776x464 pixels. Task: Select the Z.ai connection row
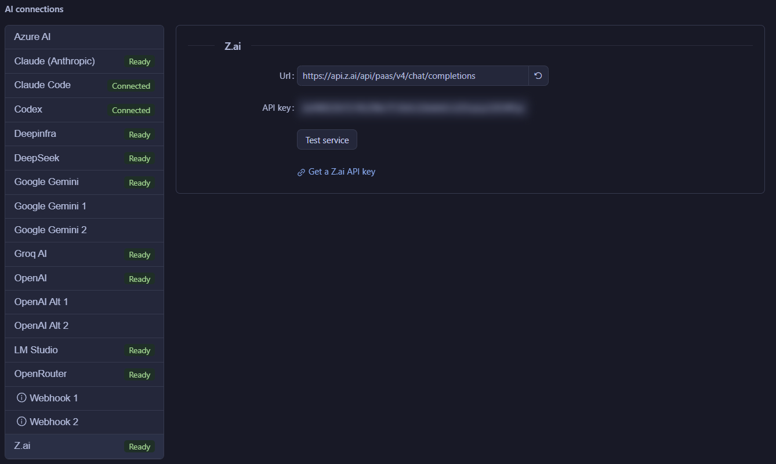(84, 447)
